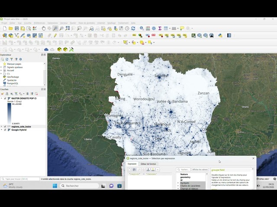Screen dimensions: 277x207
Task: Click the raster gradient color ramp legend
Action: (x=9, y=114)
